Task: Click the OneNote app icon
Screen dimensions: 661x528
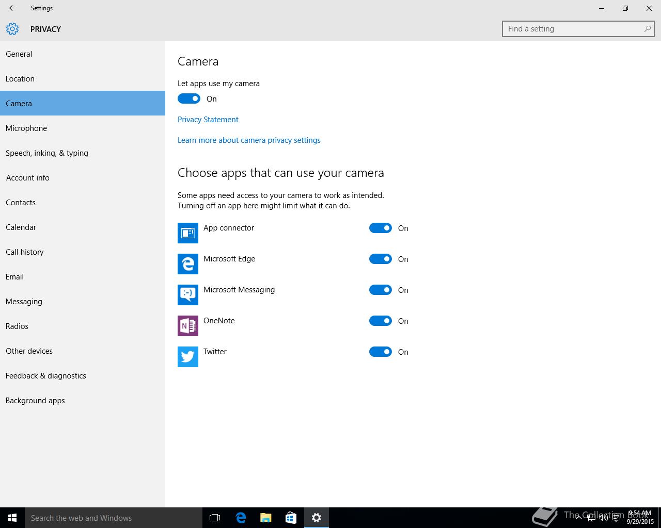Action: tap(188, 326)
